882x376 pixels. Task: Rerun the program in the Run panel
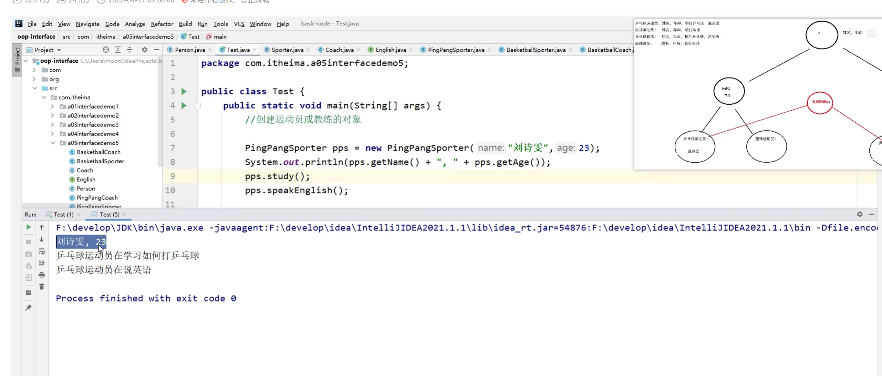(x=29, y=227)
